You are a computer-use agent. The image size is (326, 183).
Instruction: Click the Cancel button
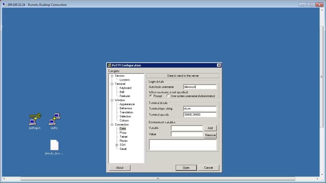[x=208, y=168]
